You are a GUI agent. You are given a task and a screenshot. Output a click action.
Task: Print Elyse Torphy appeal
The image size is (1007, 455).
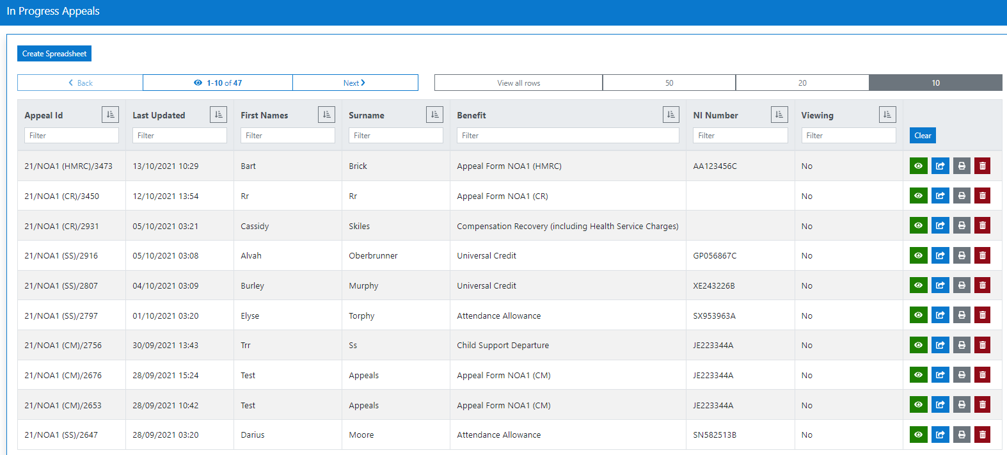pos(962,315)
